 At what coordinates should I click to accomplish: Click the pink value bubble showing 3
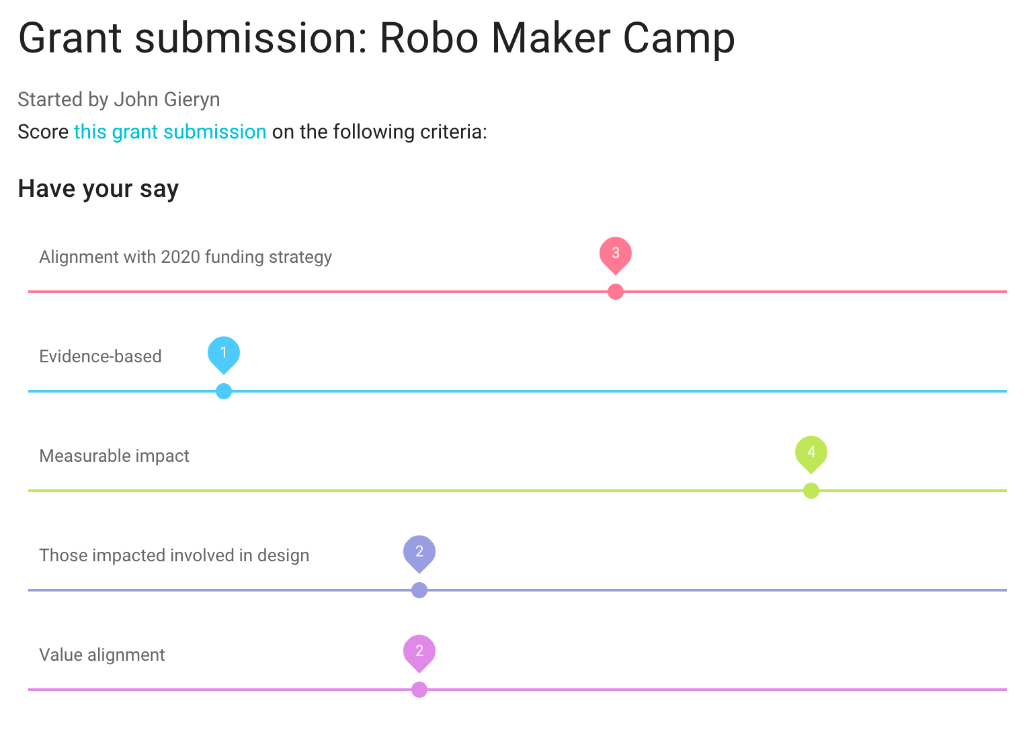(616, 255)
